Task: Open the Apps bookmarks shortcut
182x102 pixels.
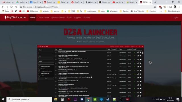Action: point(5,11)
